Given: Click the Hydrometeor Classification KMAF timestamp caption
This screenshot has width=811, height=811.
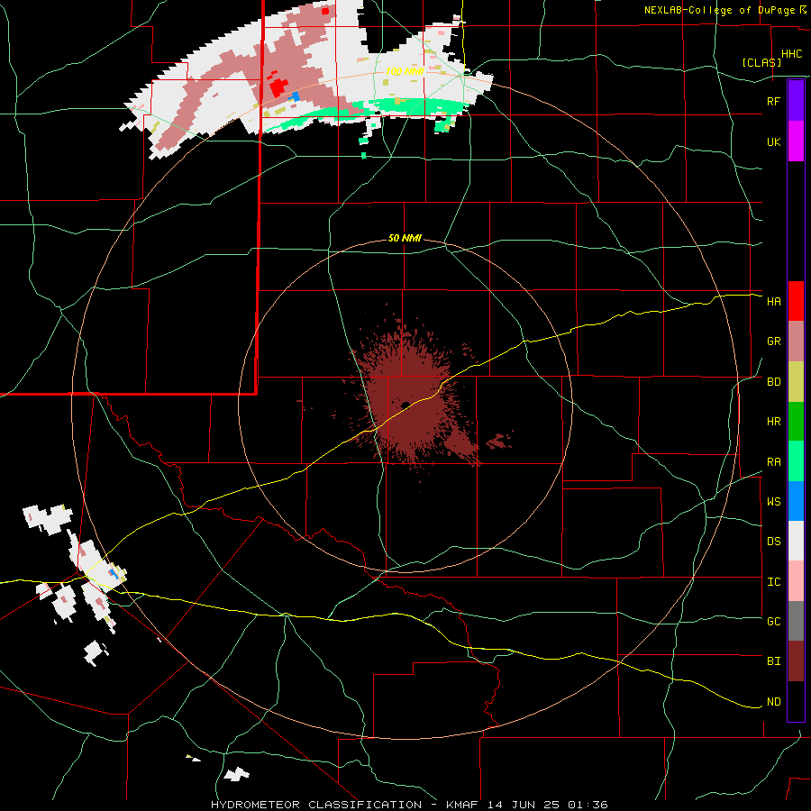Looking at the screenshot, I should pyautogui.click(x=409, y=805).
